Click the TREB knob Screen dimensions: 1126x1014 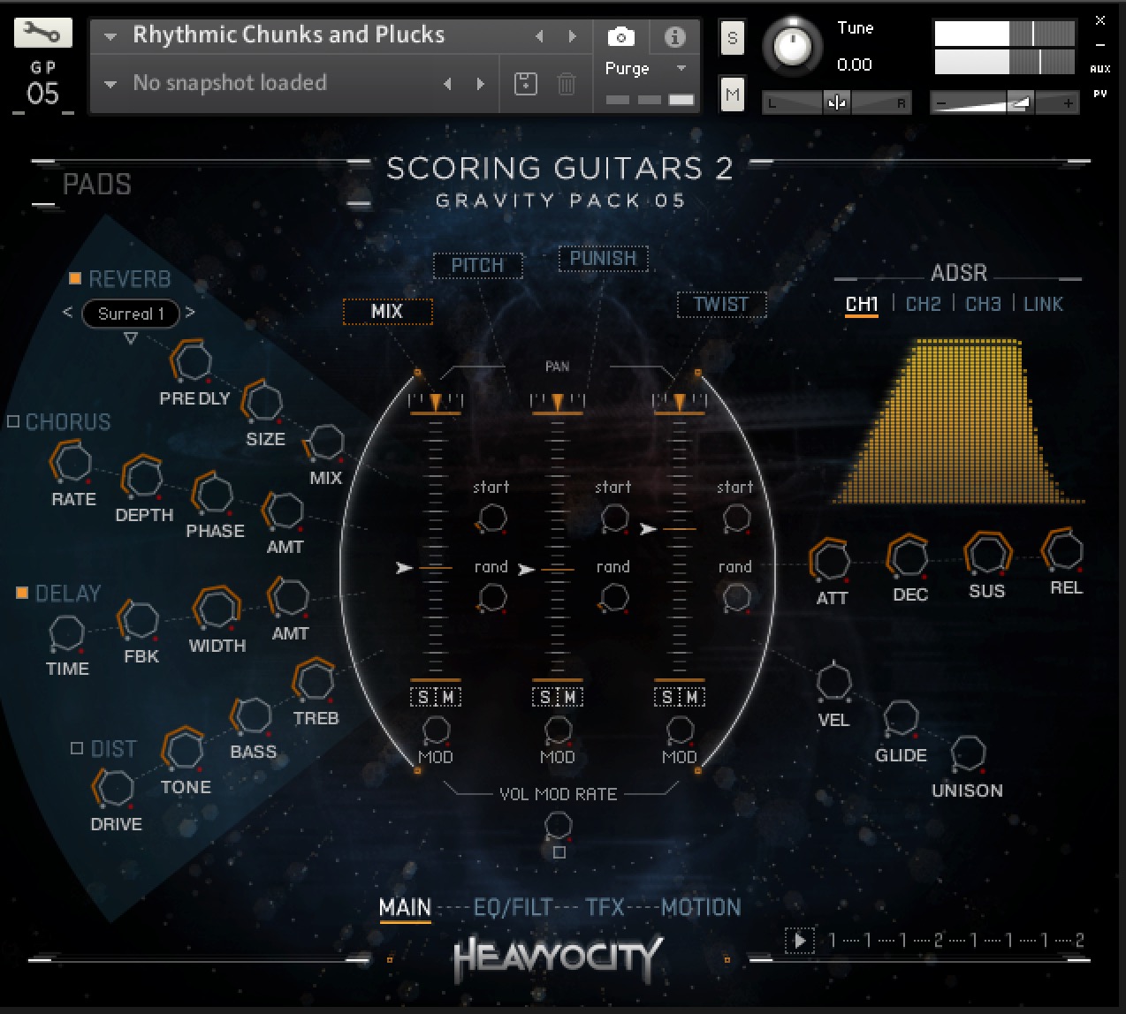pyautogui.click(x=314, y=681)
